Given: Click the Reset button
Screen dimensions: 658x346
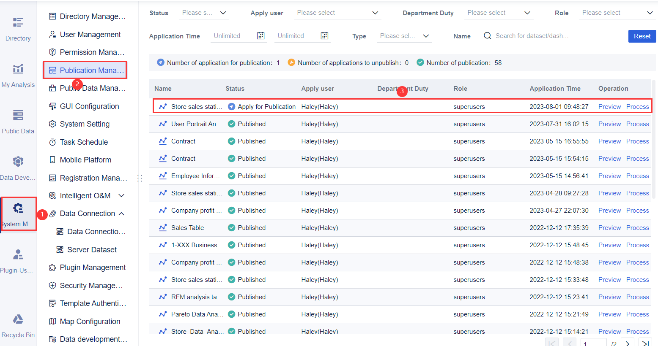Looking at the screenshot, I should point(642,36).
